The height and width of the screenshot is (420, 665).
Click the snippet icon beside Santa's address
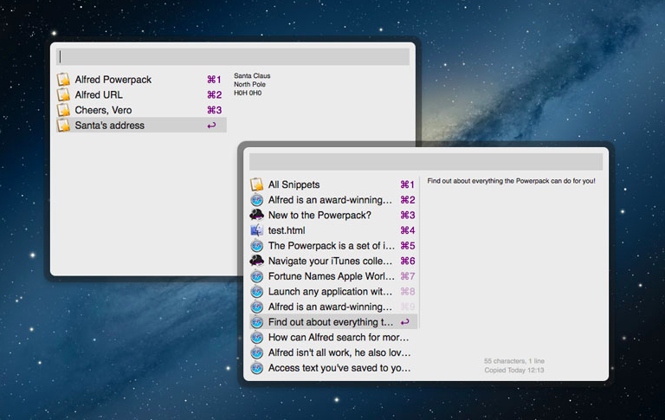(x=63, y=126)
